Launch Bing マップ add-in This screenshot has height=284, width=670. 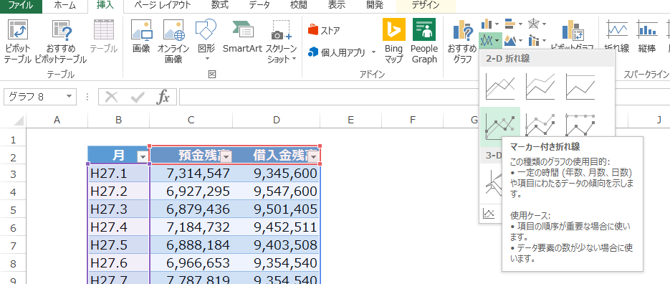pos(393,41)
